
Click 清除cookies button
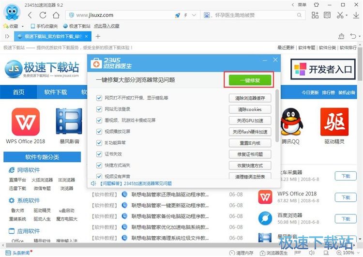250,109
